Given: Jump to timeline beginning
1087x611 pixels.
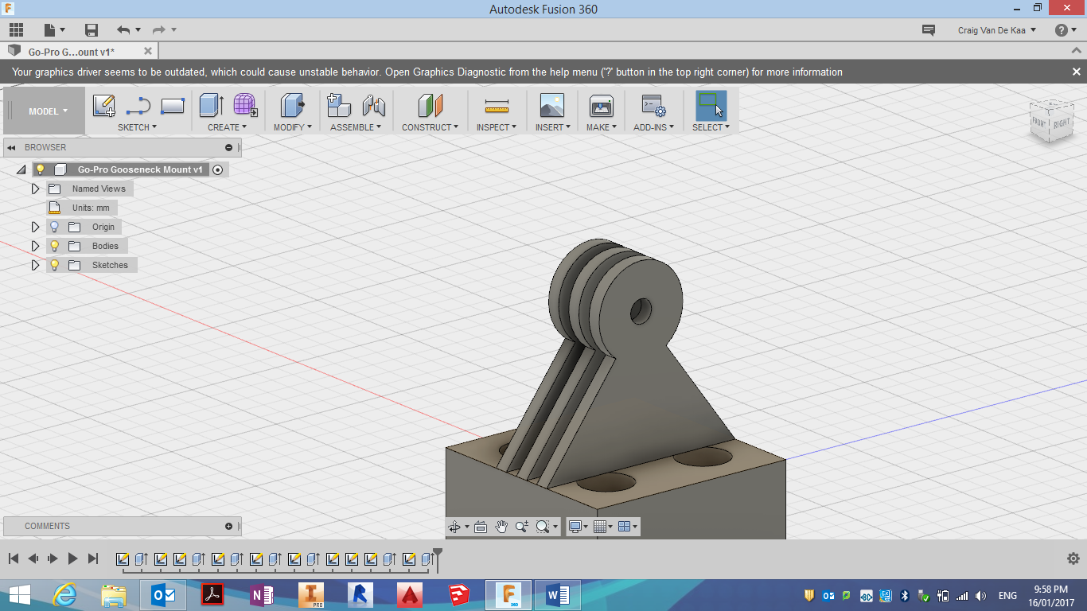Looking at the screenshot, I should (14, 558).
